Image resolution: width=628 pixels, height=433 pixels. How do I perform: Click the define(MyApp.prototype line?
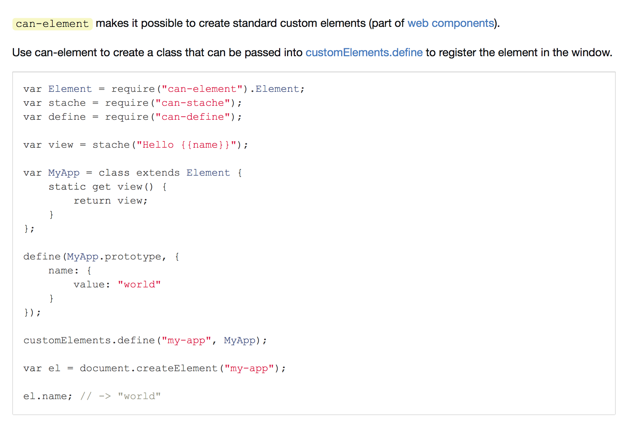101,257
